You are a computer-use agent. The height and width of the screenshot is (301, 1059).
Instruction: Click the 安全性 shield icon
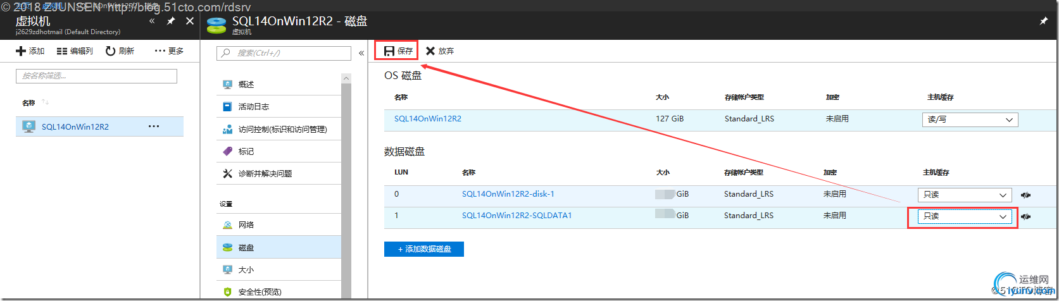coord(228,292)
